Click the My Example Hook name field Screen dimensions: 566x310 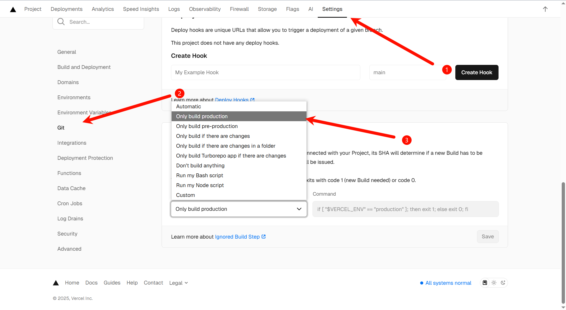pyautogui.click(x=266, y=72)
